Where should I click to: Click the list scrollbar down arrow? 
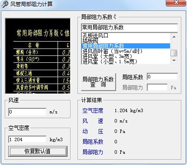point(174,61)
